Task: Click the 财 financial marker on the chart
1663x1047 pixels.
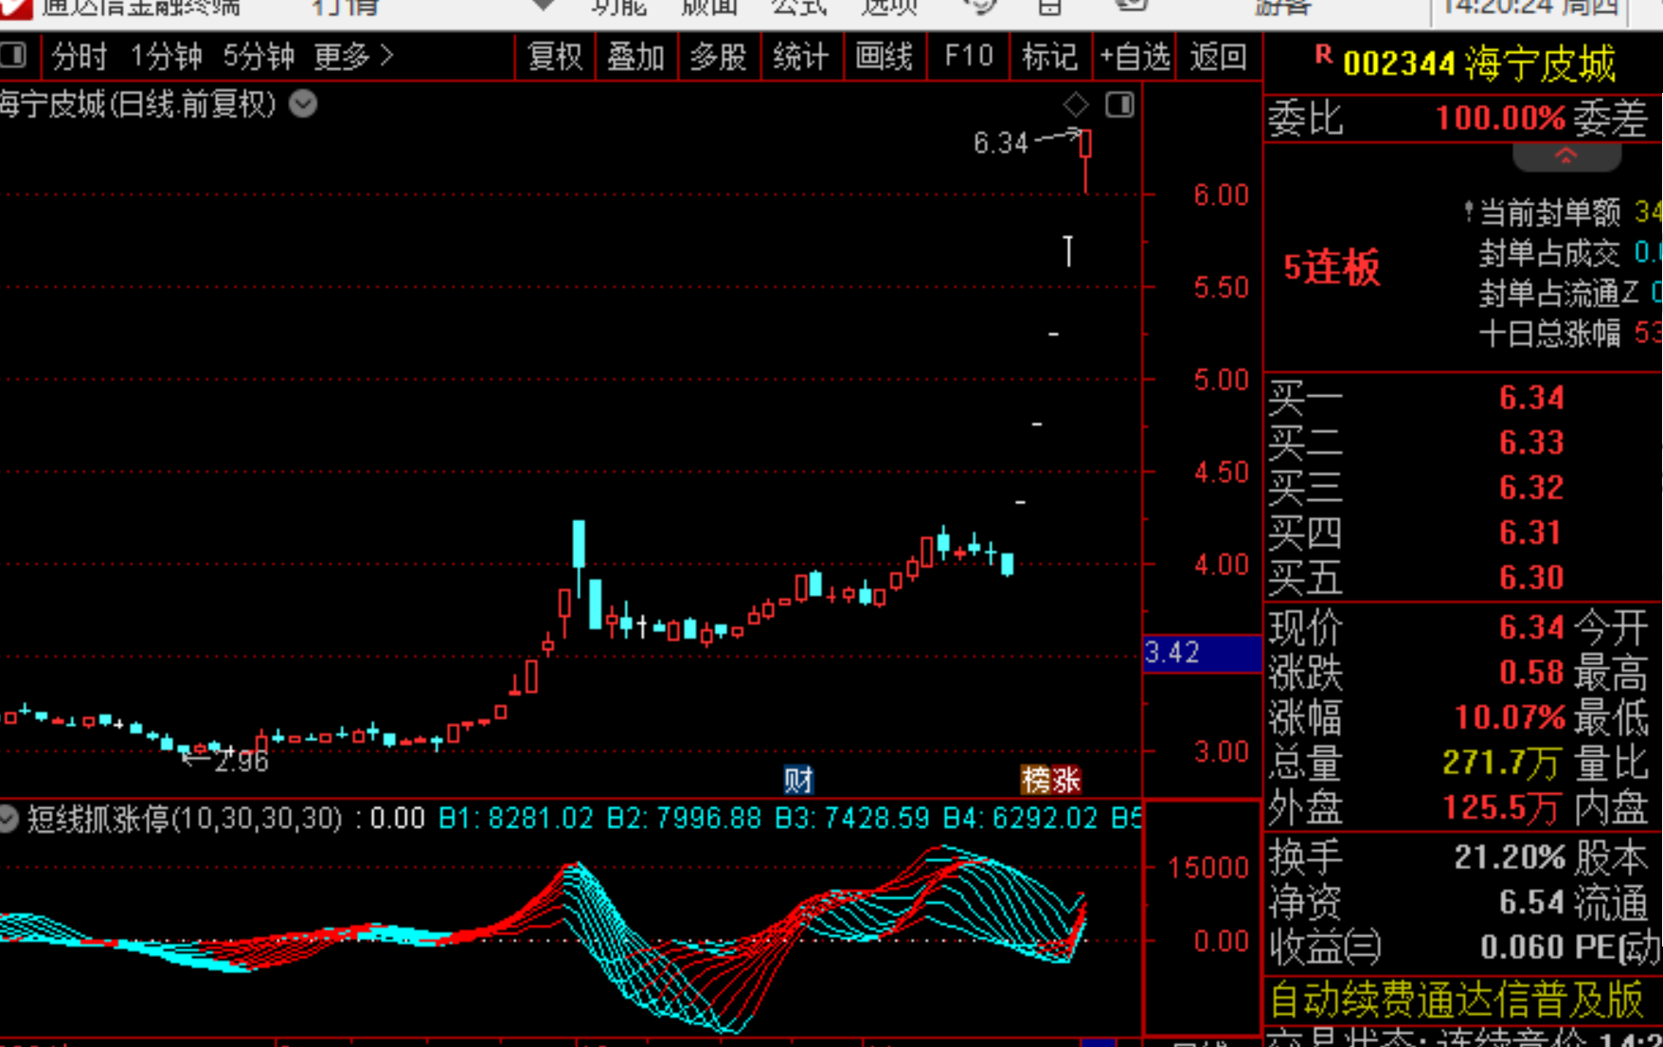Action: pyautogui.click(x=798, y=780)
